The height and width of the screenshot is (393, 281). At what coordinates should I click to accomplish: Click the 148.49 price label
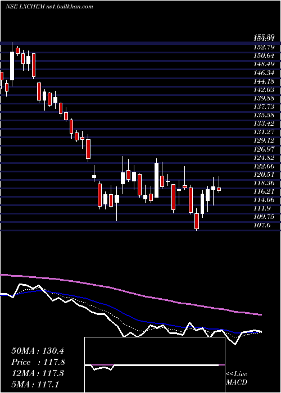click(264, 64)
